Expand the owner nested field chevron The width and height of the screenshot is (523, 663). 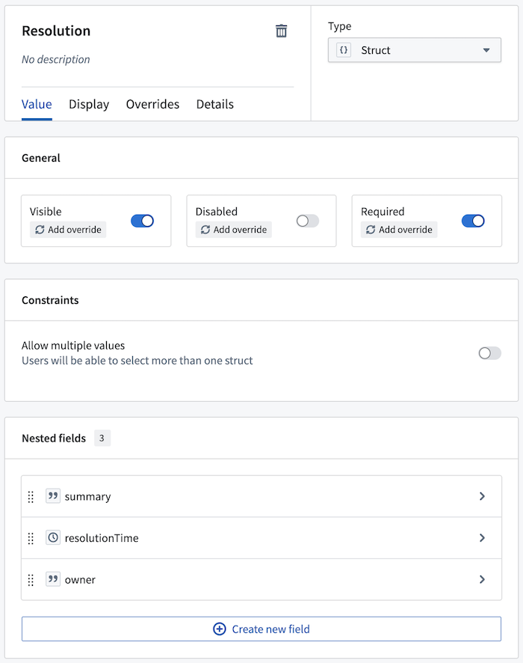(x=482, y=579)
